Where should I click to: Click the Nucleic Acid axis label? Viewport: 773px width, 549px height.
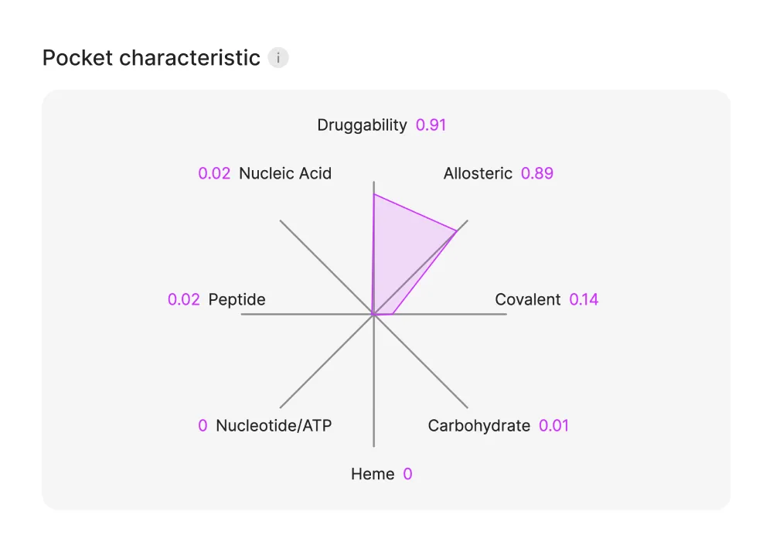tap(285, 173)
